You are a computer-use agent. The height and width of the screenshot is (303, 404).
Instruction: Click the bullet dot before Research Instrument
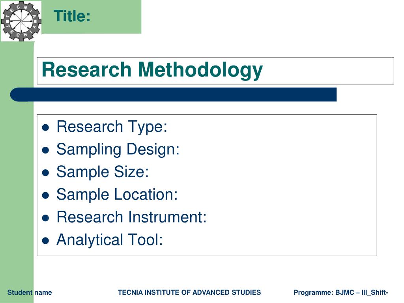(45, 218)
